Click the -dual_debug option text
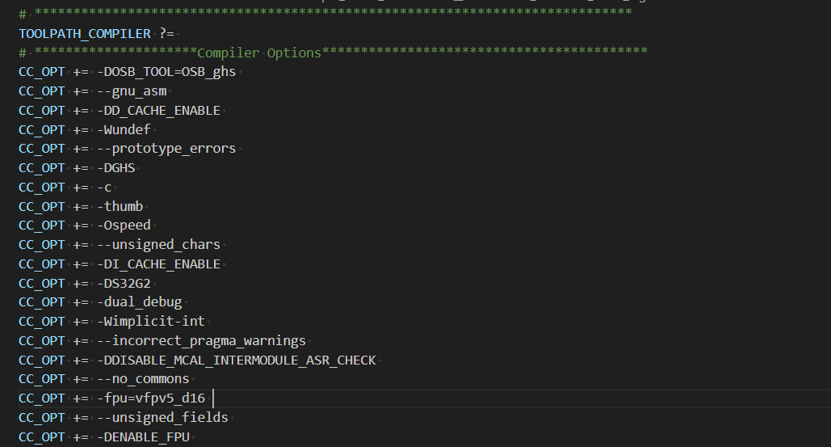 (140, 302)
